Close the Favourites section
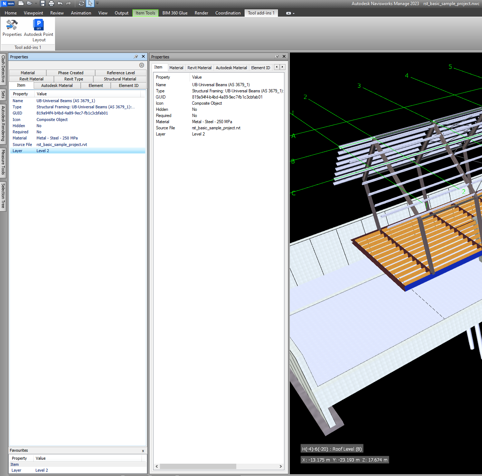Image resolution: width=482 pixels, height=476 pixels. pos(143,451)
